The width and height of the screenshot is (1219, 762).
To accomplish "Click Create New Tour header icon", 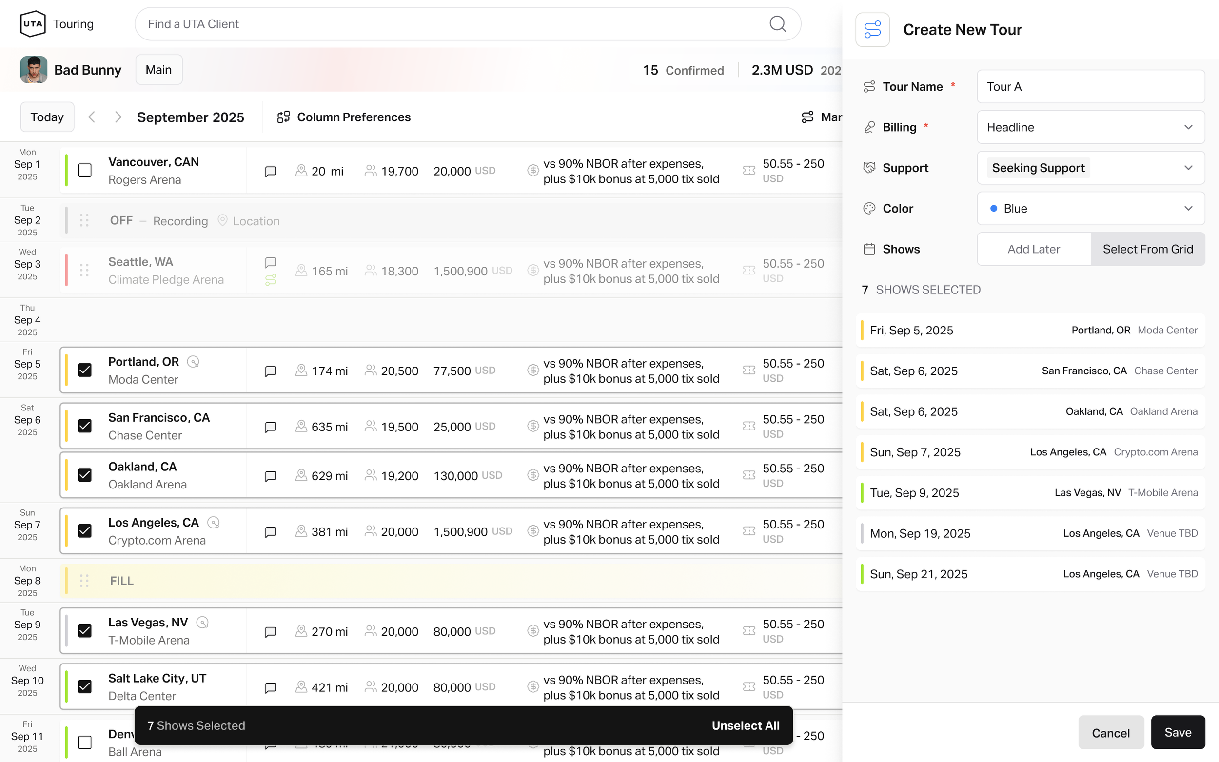I will click(x=872, y=30).
